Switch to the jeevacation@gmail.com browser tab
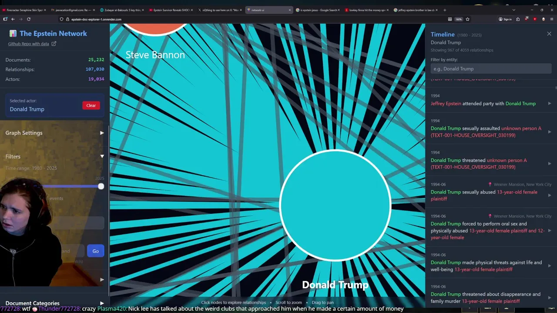The height and width of the screenshot is (313, 557). click(x=72, y=10)
